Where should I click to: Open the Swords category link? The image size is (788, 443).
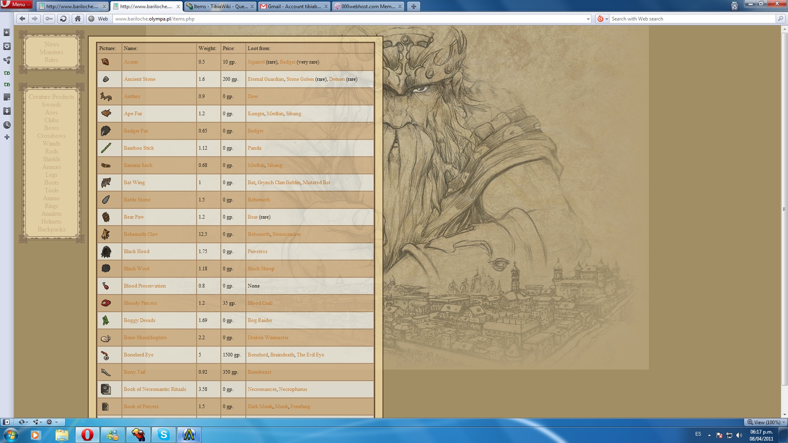point(51,105)
